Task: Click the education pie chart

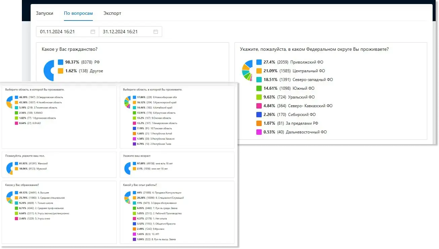Action: 9,198
